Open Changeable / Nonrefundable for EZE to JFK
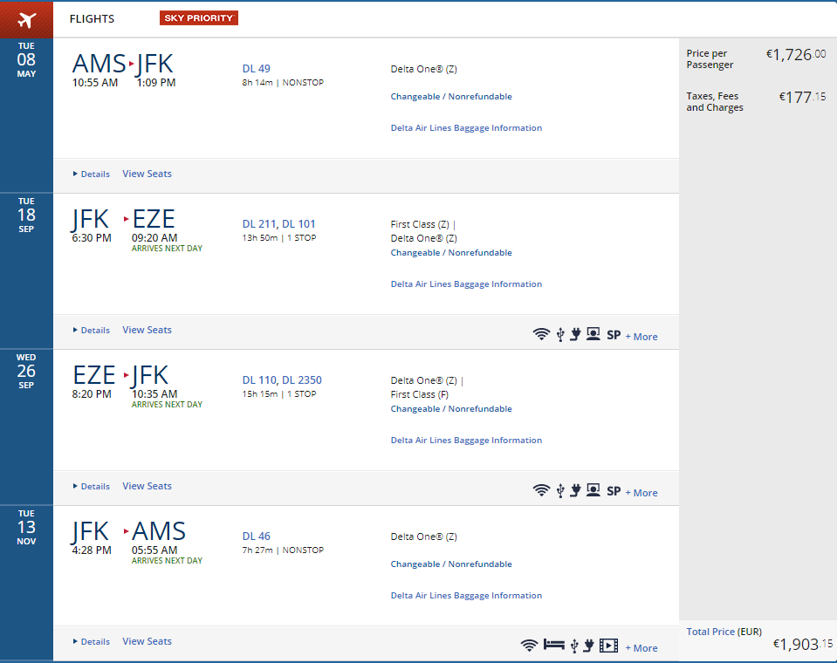Screen dimensions: 837x663 [x=451, y=409]
